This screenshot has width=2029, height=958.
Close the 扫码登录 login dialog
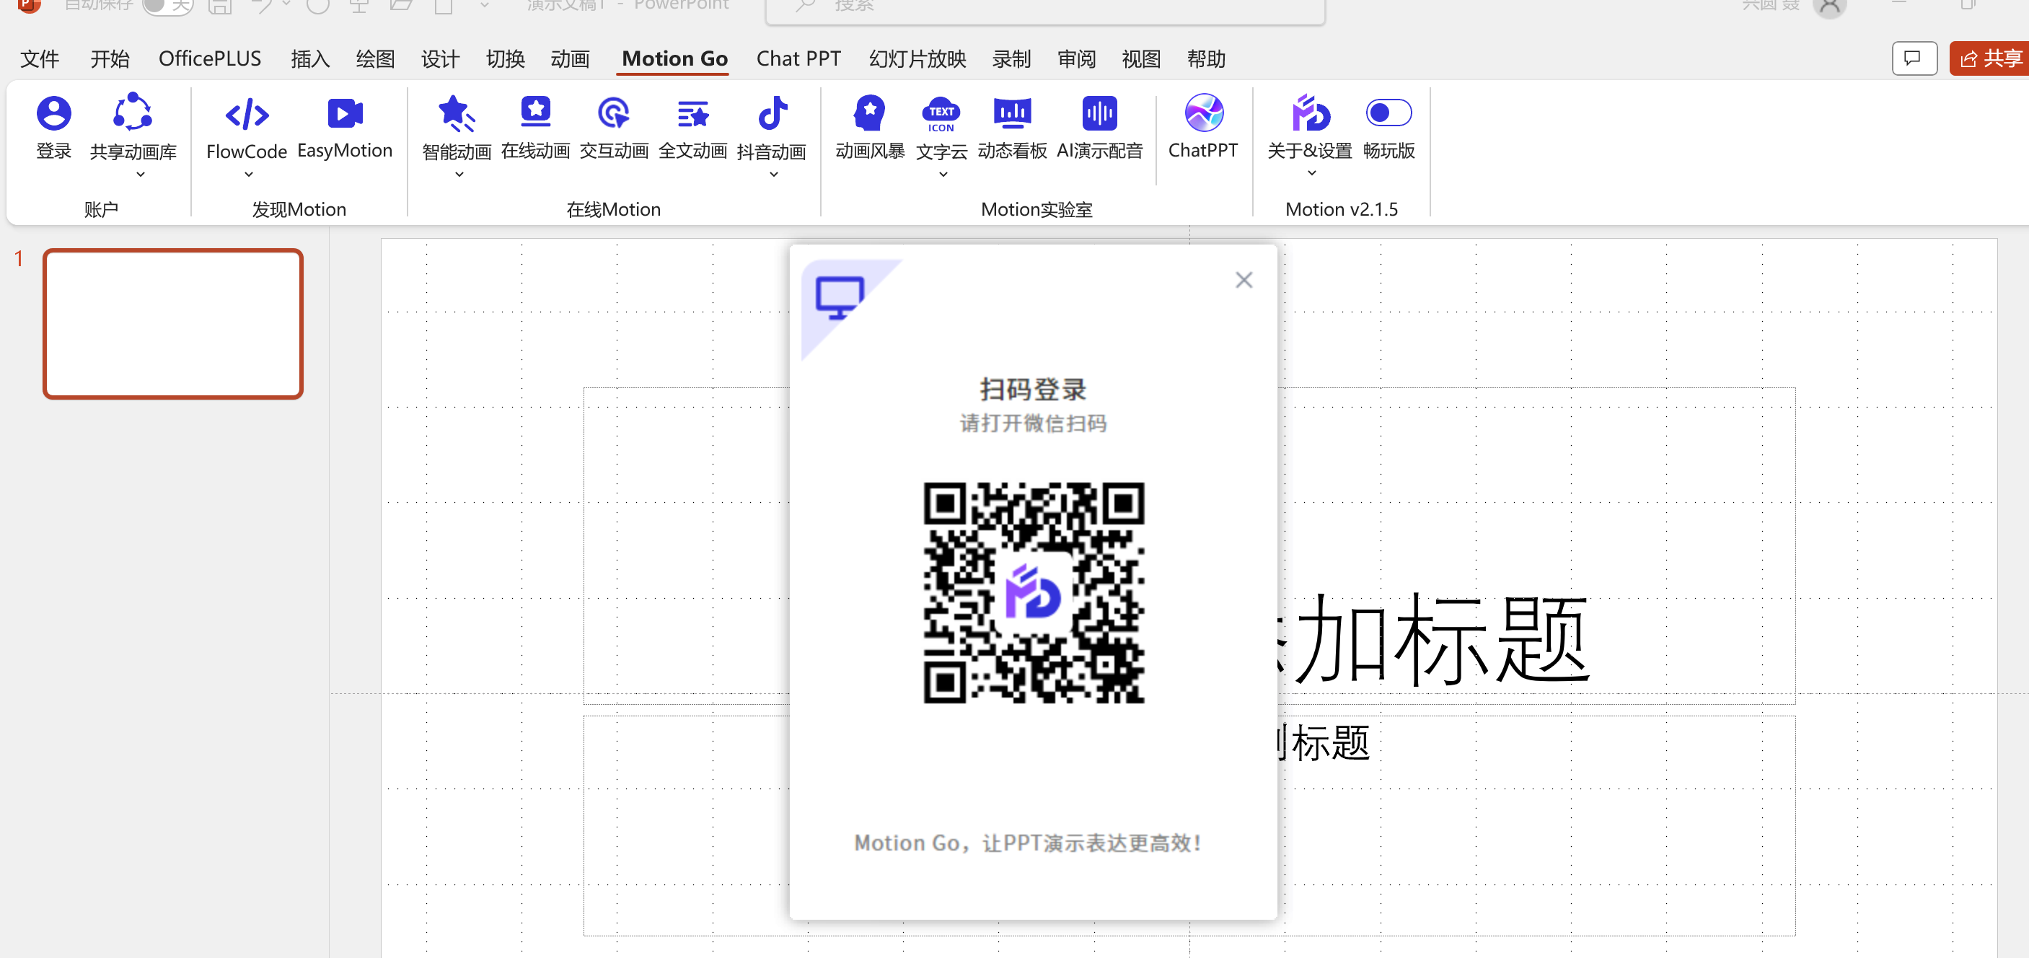[x=1243, y=280]
